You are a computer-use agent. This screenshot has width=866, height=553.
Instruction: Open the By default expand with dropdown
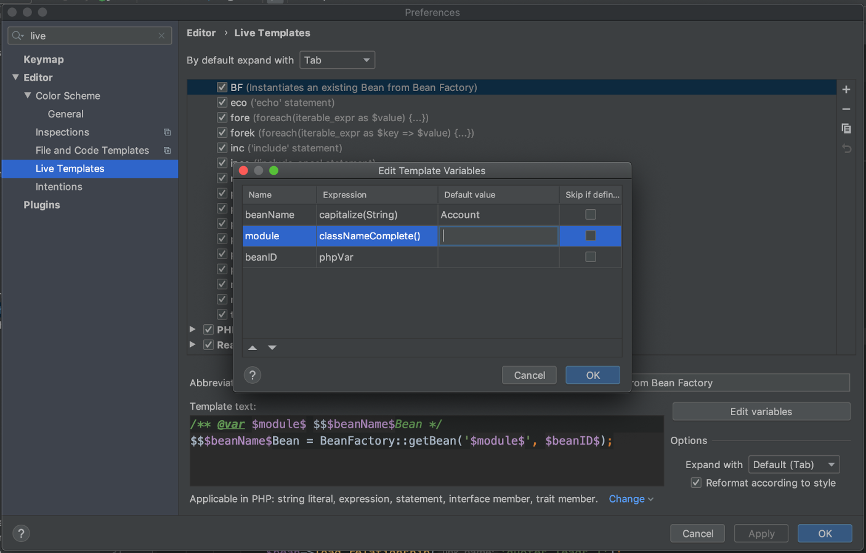pyautogui.click(x=337, y=60)
